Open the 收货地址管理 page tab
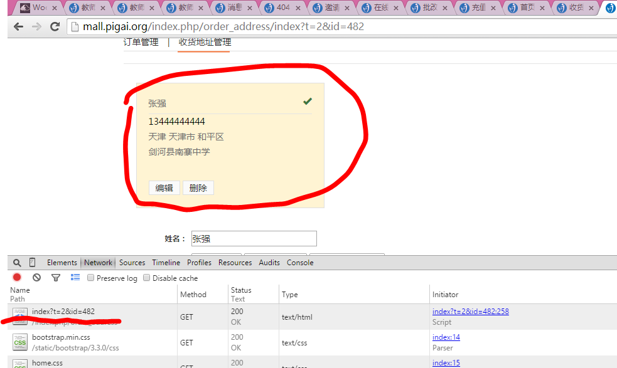The width and height of the screenshot is (617, 368). [x=205, y=42]
